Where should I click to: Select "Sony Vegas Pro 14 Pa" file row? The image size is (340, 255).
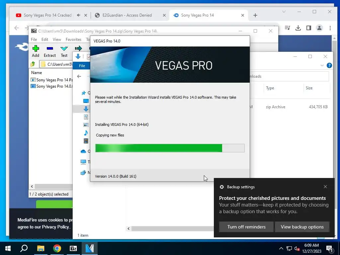pyautogui.click(x=51, y=80)
